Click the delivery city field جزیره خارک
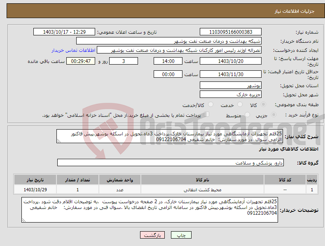The width and height of the screenshot is (325, 246). point(231,95)
